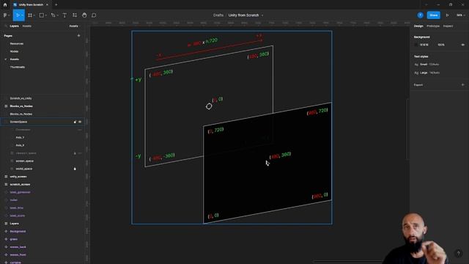Click the Home icon in title bar
This screenshot has height=264, width=469.
pyautogui.click(x=5, y=4)
